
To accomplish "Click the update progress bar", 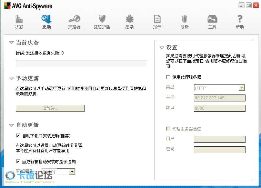I will point(81,63).
